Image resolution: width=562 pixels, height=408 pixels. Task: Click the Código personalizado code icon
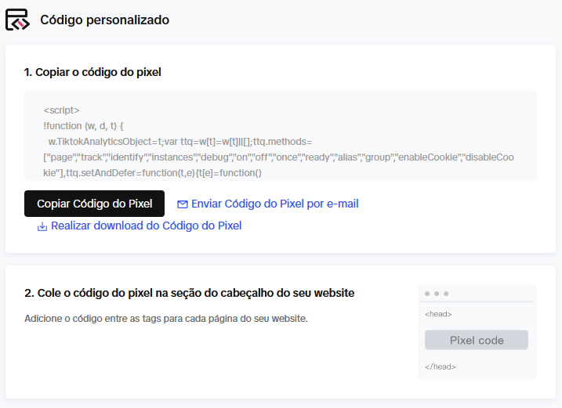(x=17, y=20)
